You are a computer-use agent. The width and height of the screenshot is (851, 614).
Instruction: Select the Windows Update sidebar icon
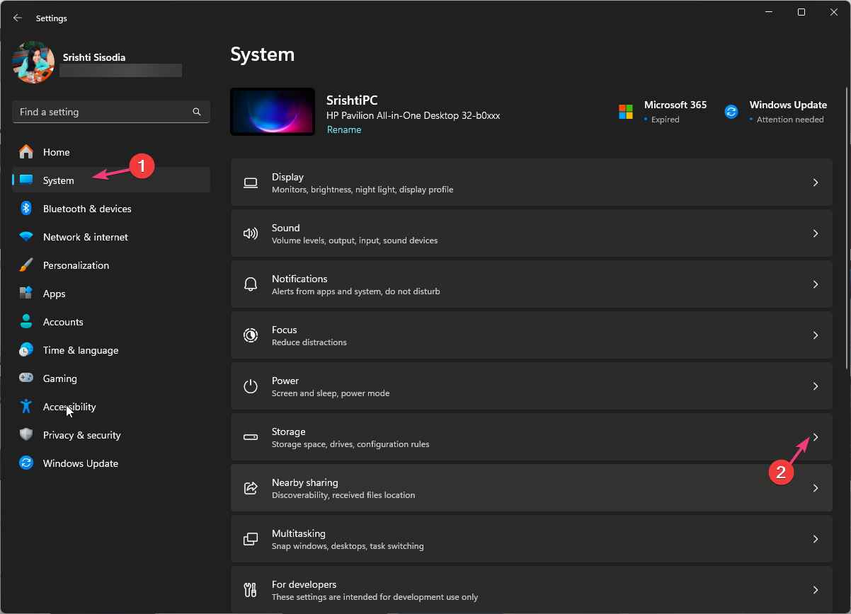(x=26, y=463)
